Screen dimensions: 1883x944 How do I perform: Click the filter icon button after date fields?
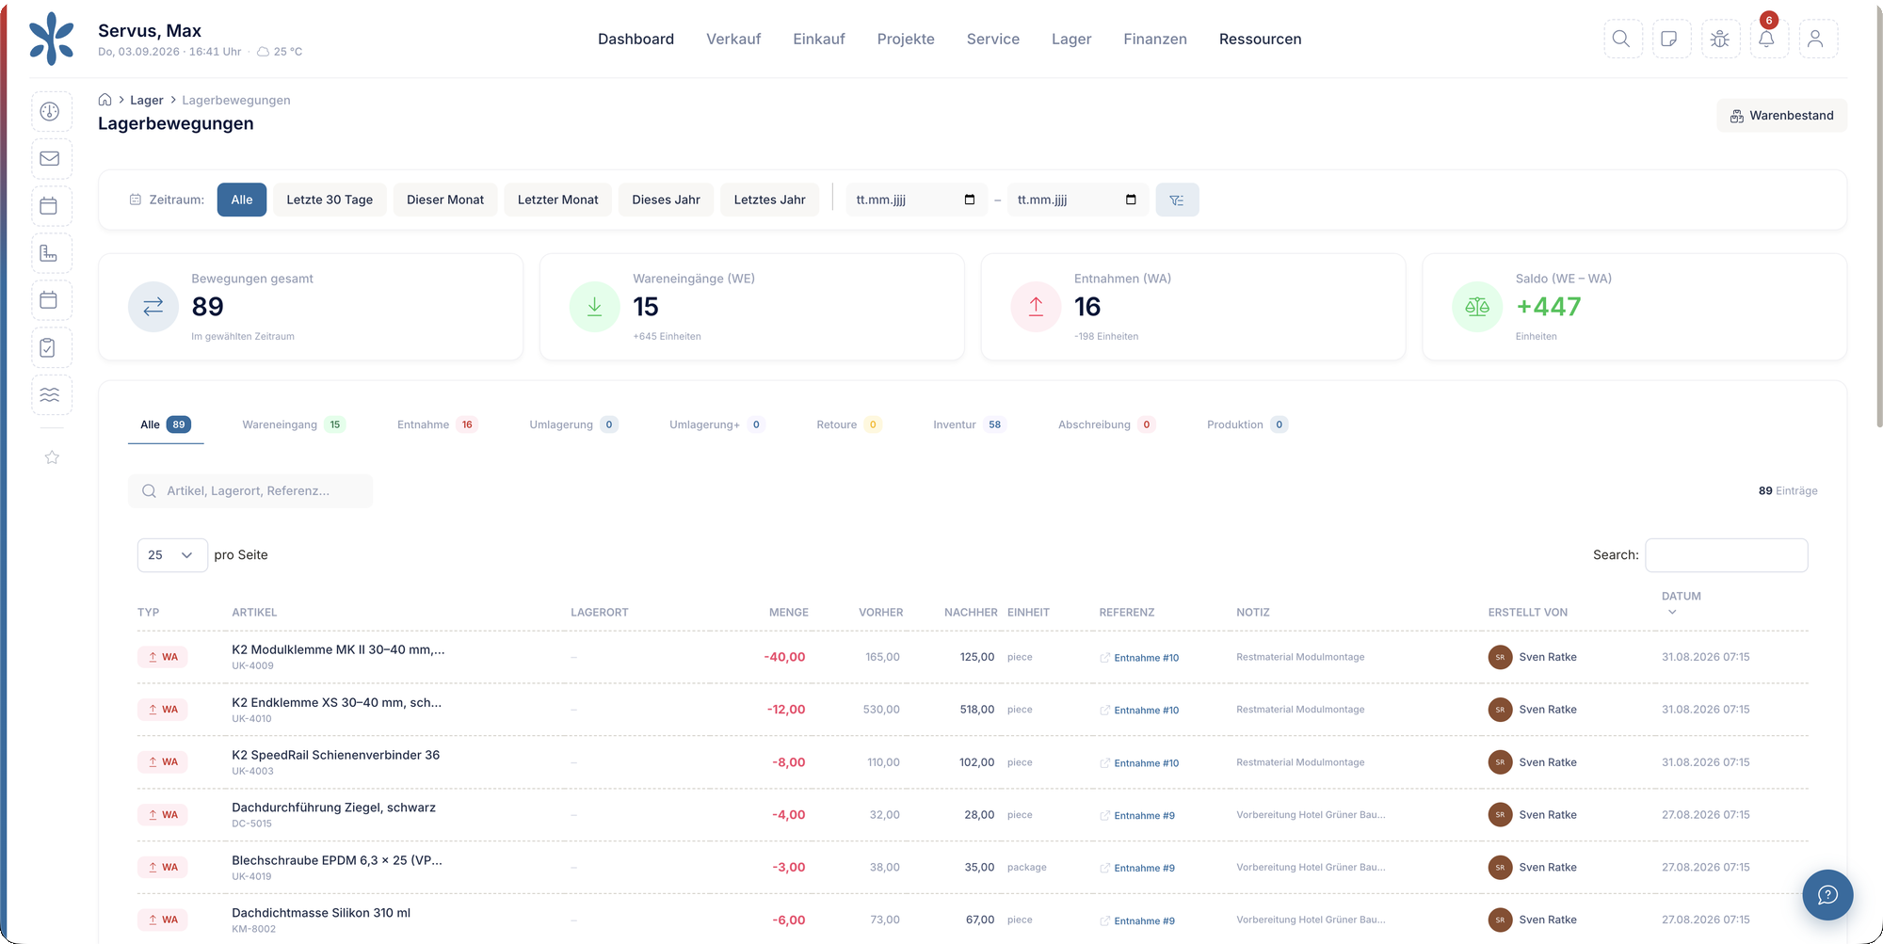(1177, 200)
